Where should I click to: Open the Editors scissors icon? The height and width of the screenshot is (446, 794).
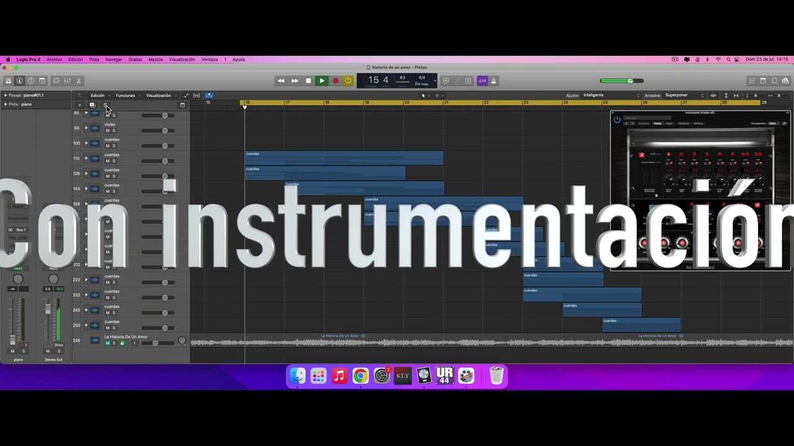[78, 81]
